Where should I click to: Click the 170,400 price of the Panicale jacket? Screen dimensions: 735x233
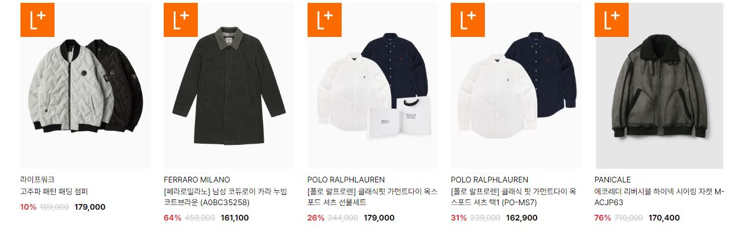pyautogui.click(x=664, y=218)
